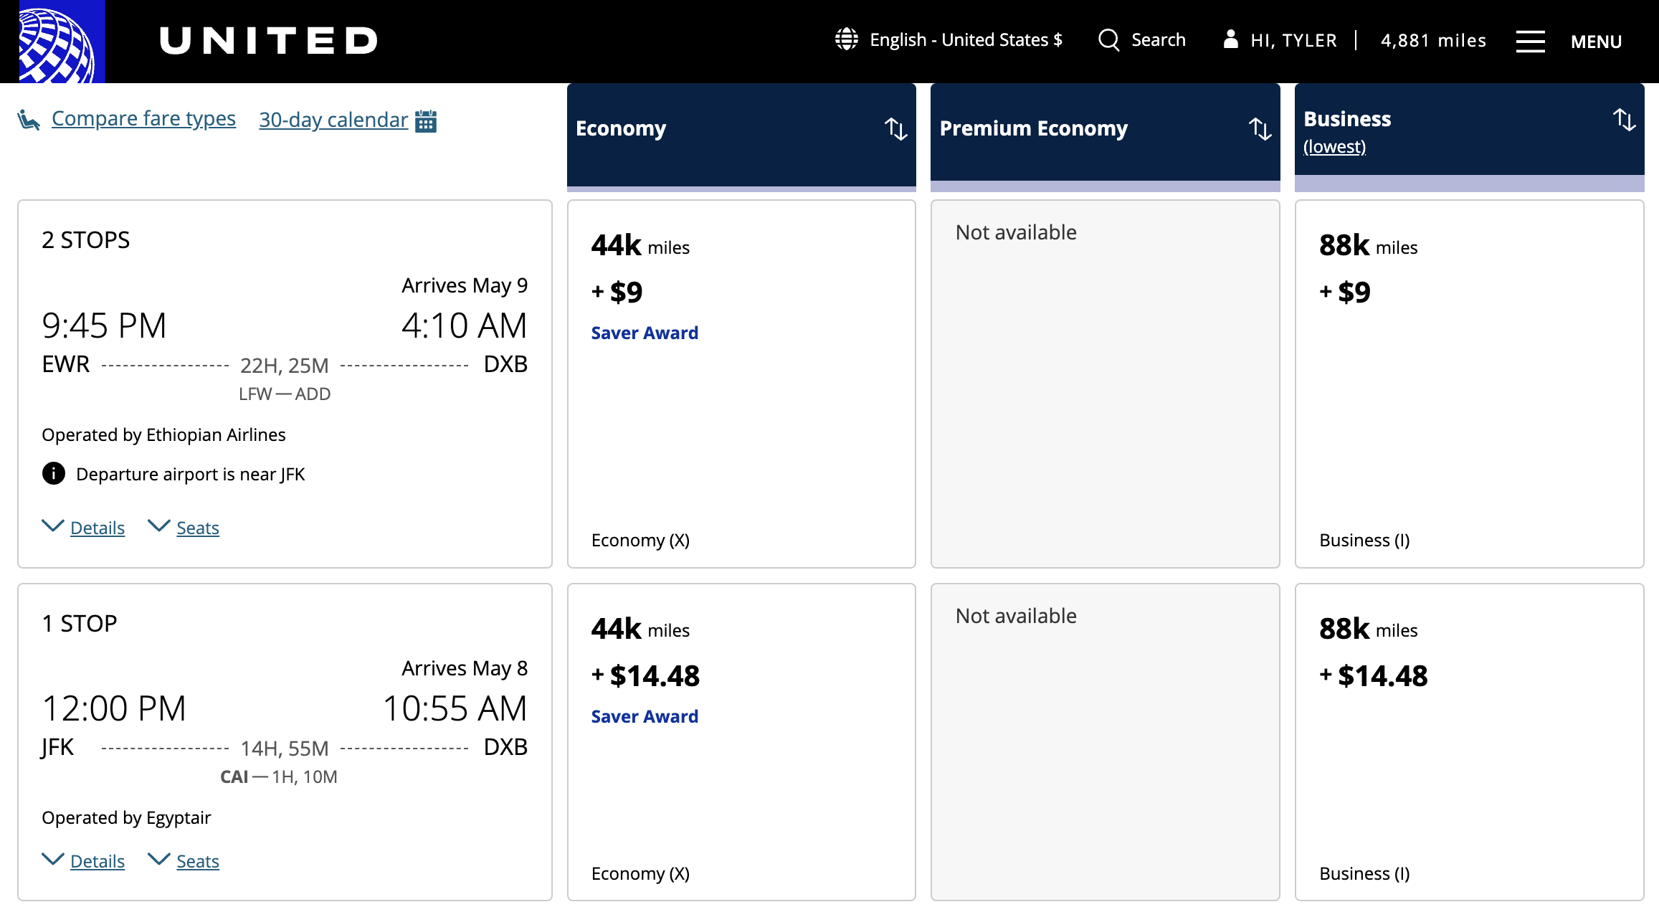Screen dimensions: 1659x912
Task: Click the 4,881 miles balance
Action: [x=1433, y=41]
